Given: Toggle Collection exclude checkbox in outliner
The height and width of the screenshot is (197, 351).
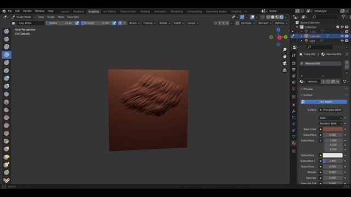Looking at the screenshot, I should click(x=338, y=27).
